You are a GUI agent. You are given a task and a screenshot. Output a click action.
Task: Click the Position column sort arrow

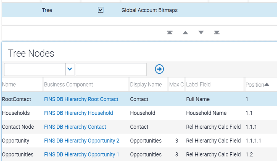click(267, 84)
